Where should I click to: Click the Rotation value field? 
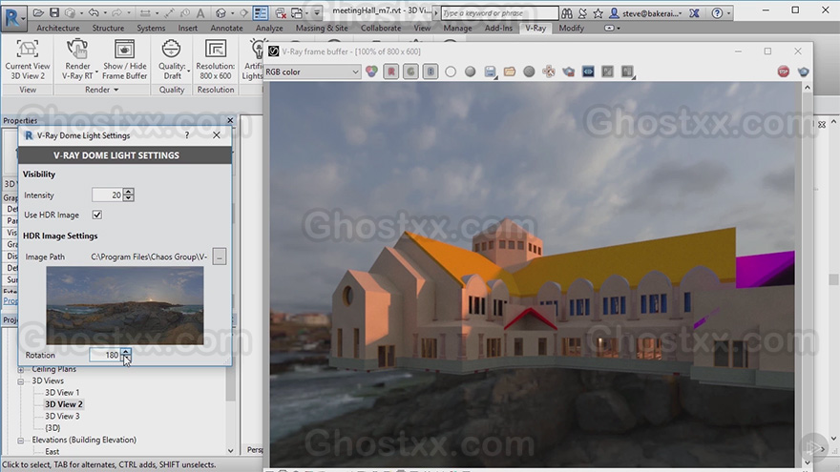(105, 355)
